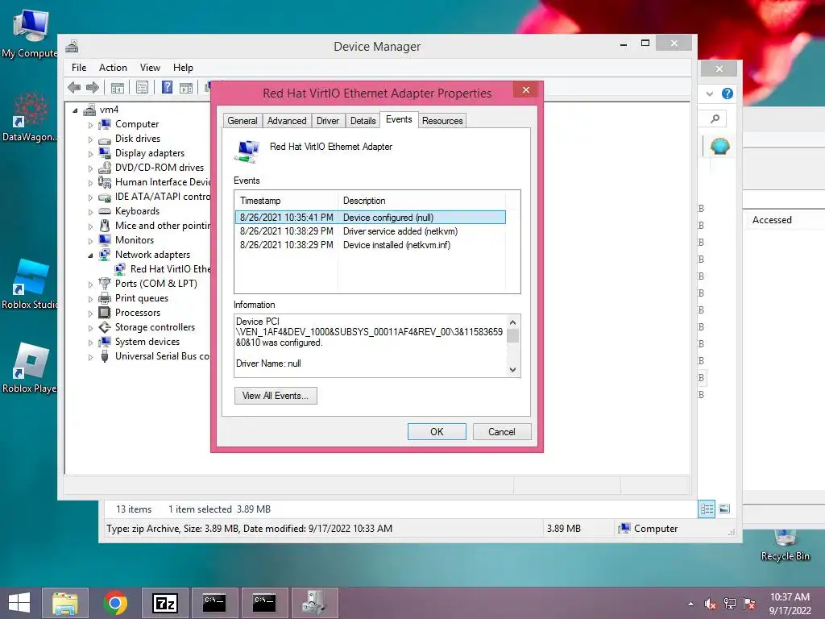Click the network status tray icon
Screen dimensions: 825x619
pos(730,604)
